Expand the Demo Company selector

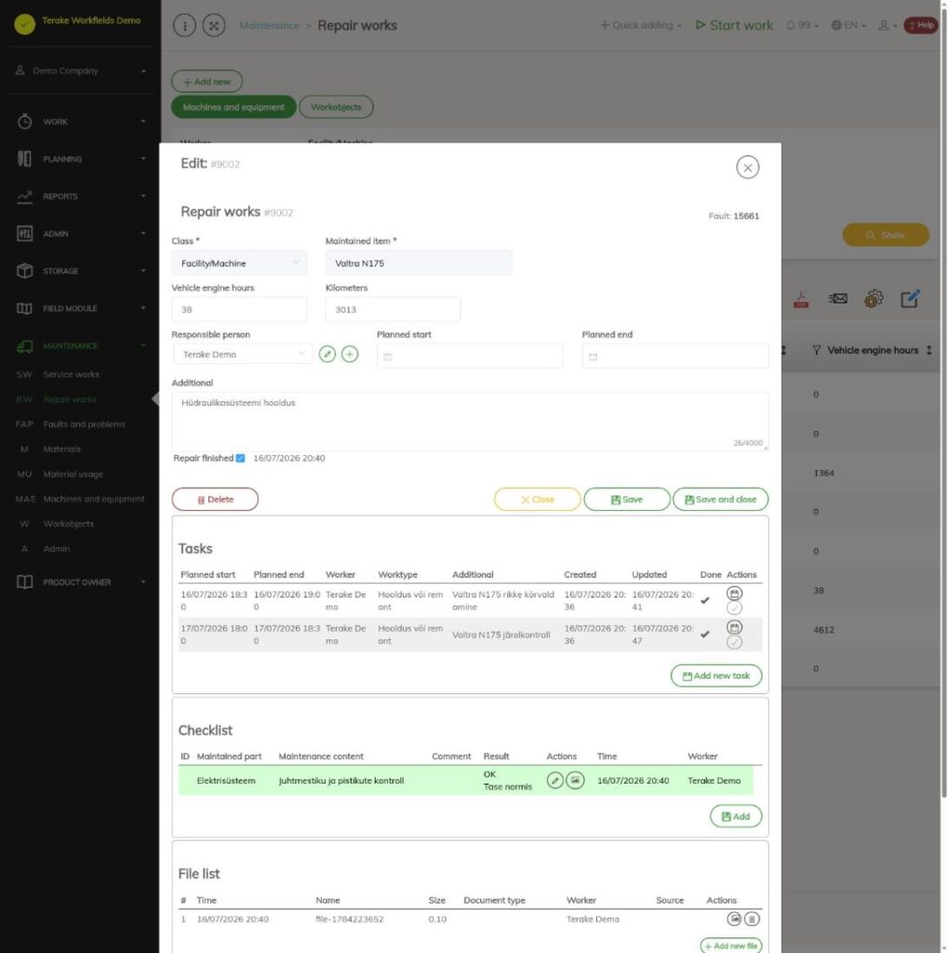tap(80, 71)
